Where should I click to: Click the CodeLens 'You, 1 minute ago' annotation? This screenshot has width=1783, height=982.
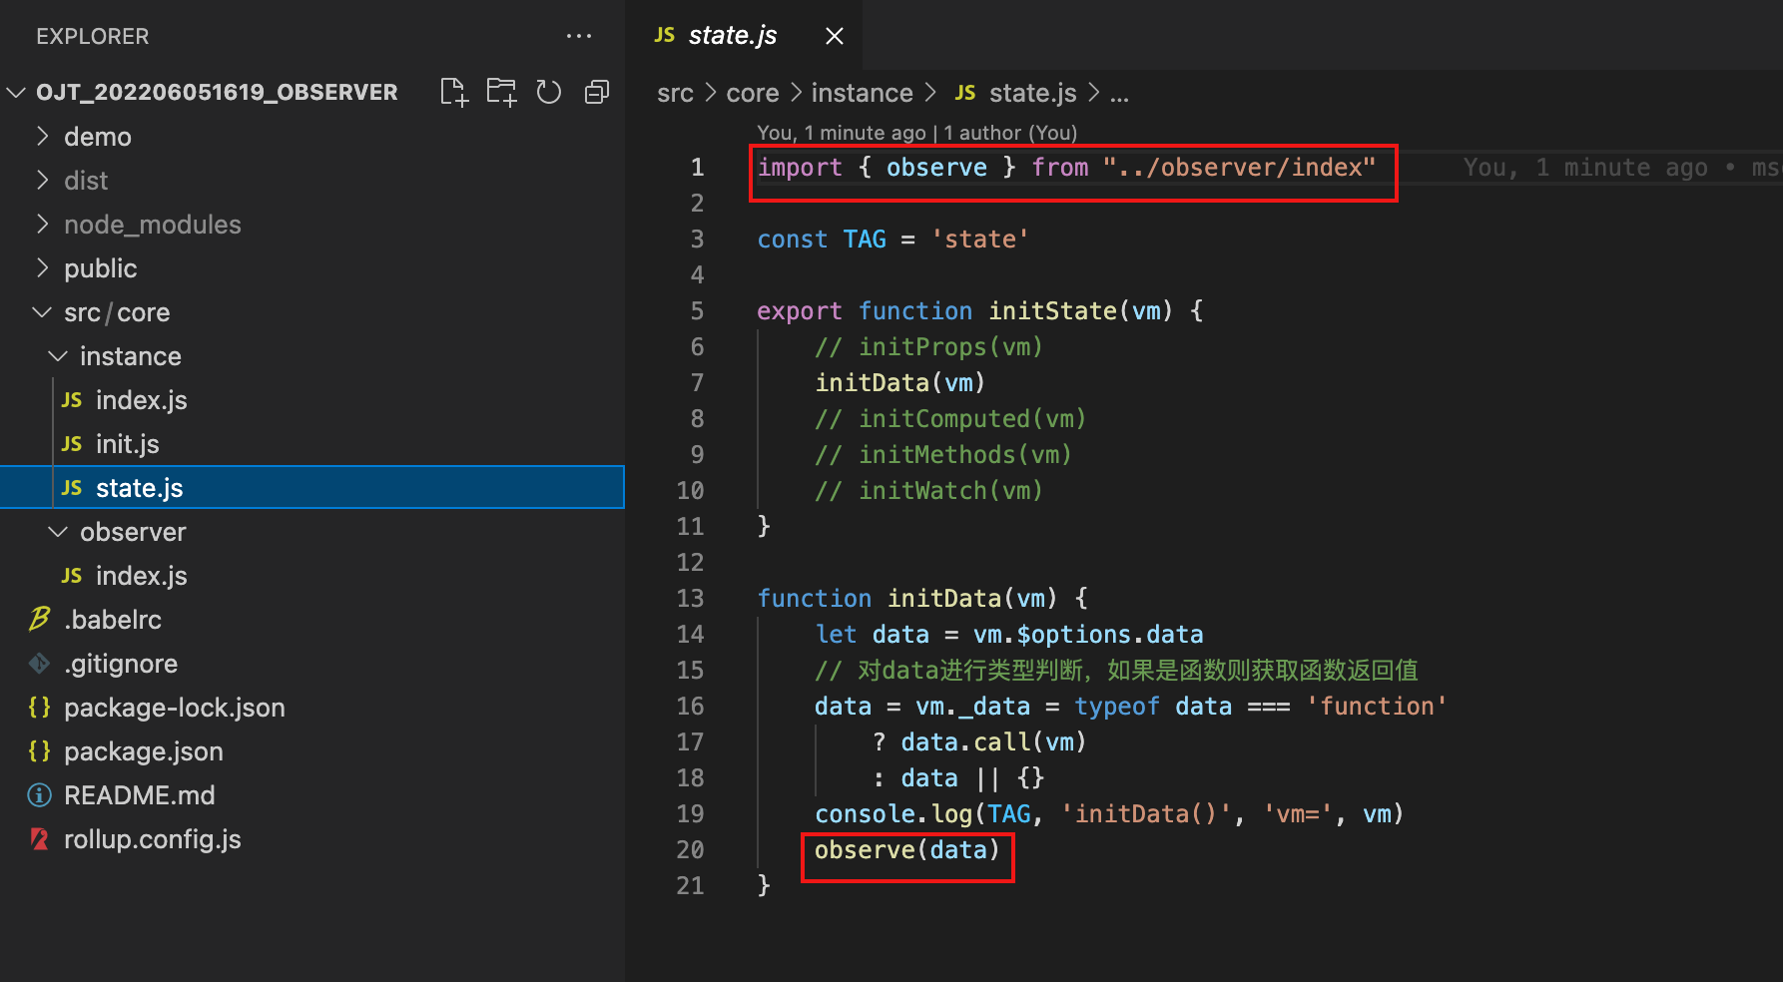pyautogui.click(x=841, y=133)
